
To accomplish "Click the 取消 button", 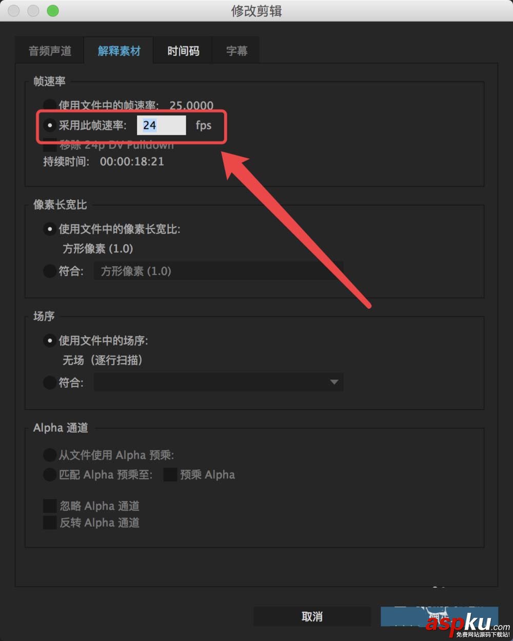I will 312,616.
